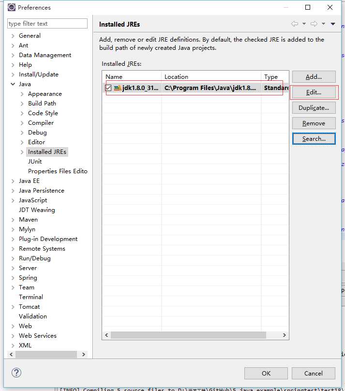Expand the Web Services tree node
345x391 pixels.
(13, 336)
